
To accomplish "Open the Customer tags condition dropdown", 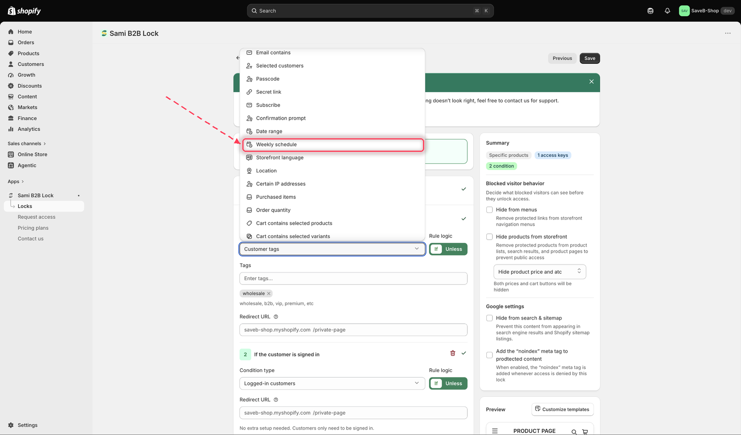I will point(332,249).
